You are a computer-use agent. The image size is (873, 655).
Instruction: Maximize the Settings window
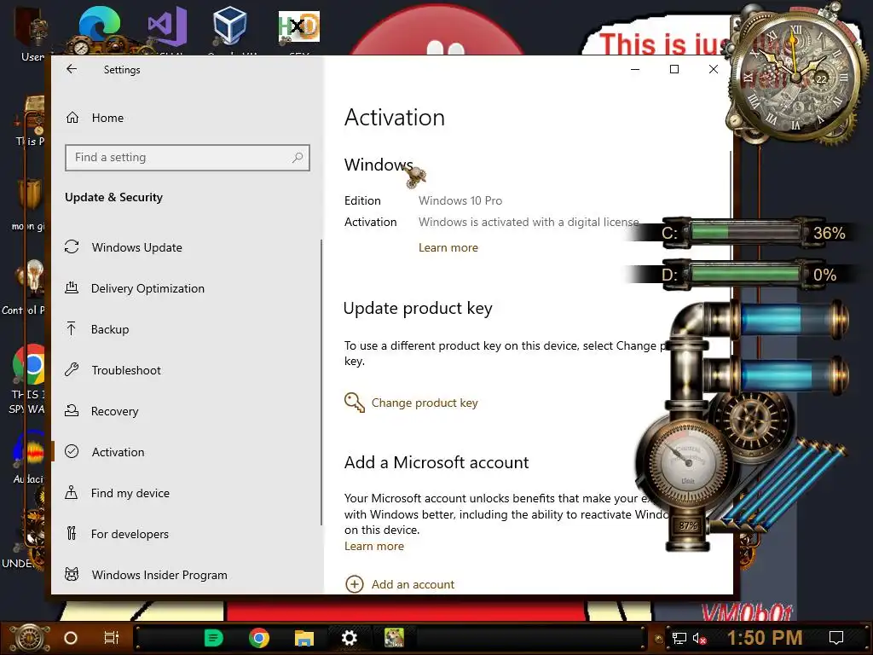pyautogui.click(x=674, y=69)
